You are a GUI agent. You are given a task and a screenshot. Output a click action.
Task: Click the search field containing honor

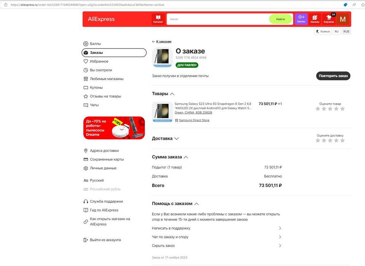click(218, 19)
